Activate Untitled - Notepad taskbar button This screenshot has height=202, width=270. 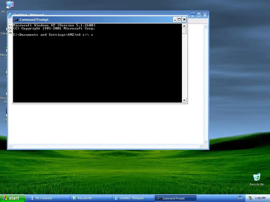[x=133, y=198]
